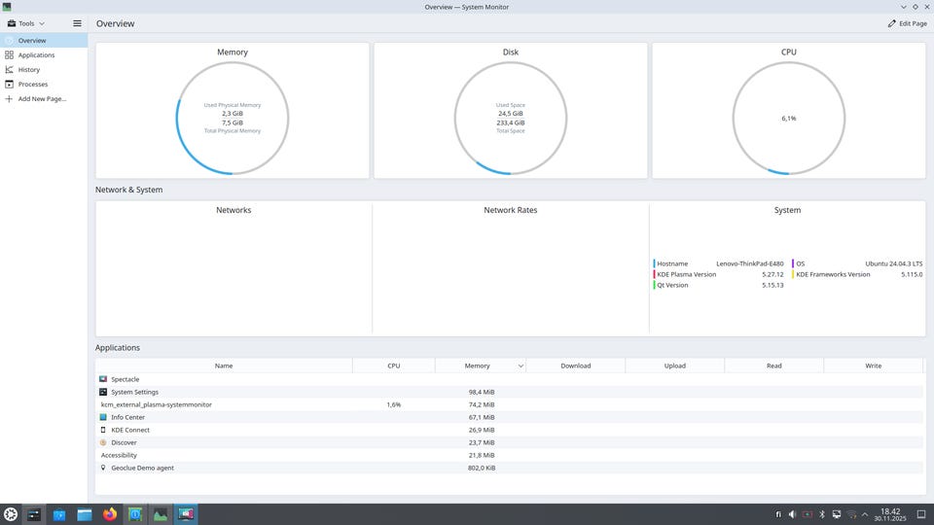Click the Write column header
This screenshot has width=934, height=525.
(x=874, y=366)
